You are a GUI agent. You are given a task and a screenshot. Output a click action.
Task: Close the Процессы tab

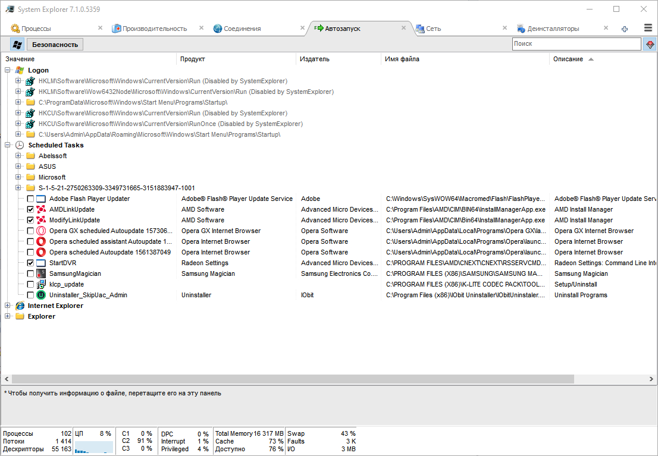(x=100, y=28)
